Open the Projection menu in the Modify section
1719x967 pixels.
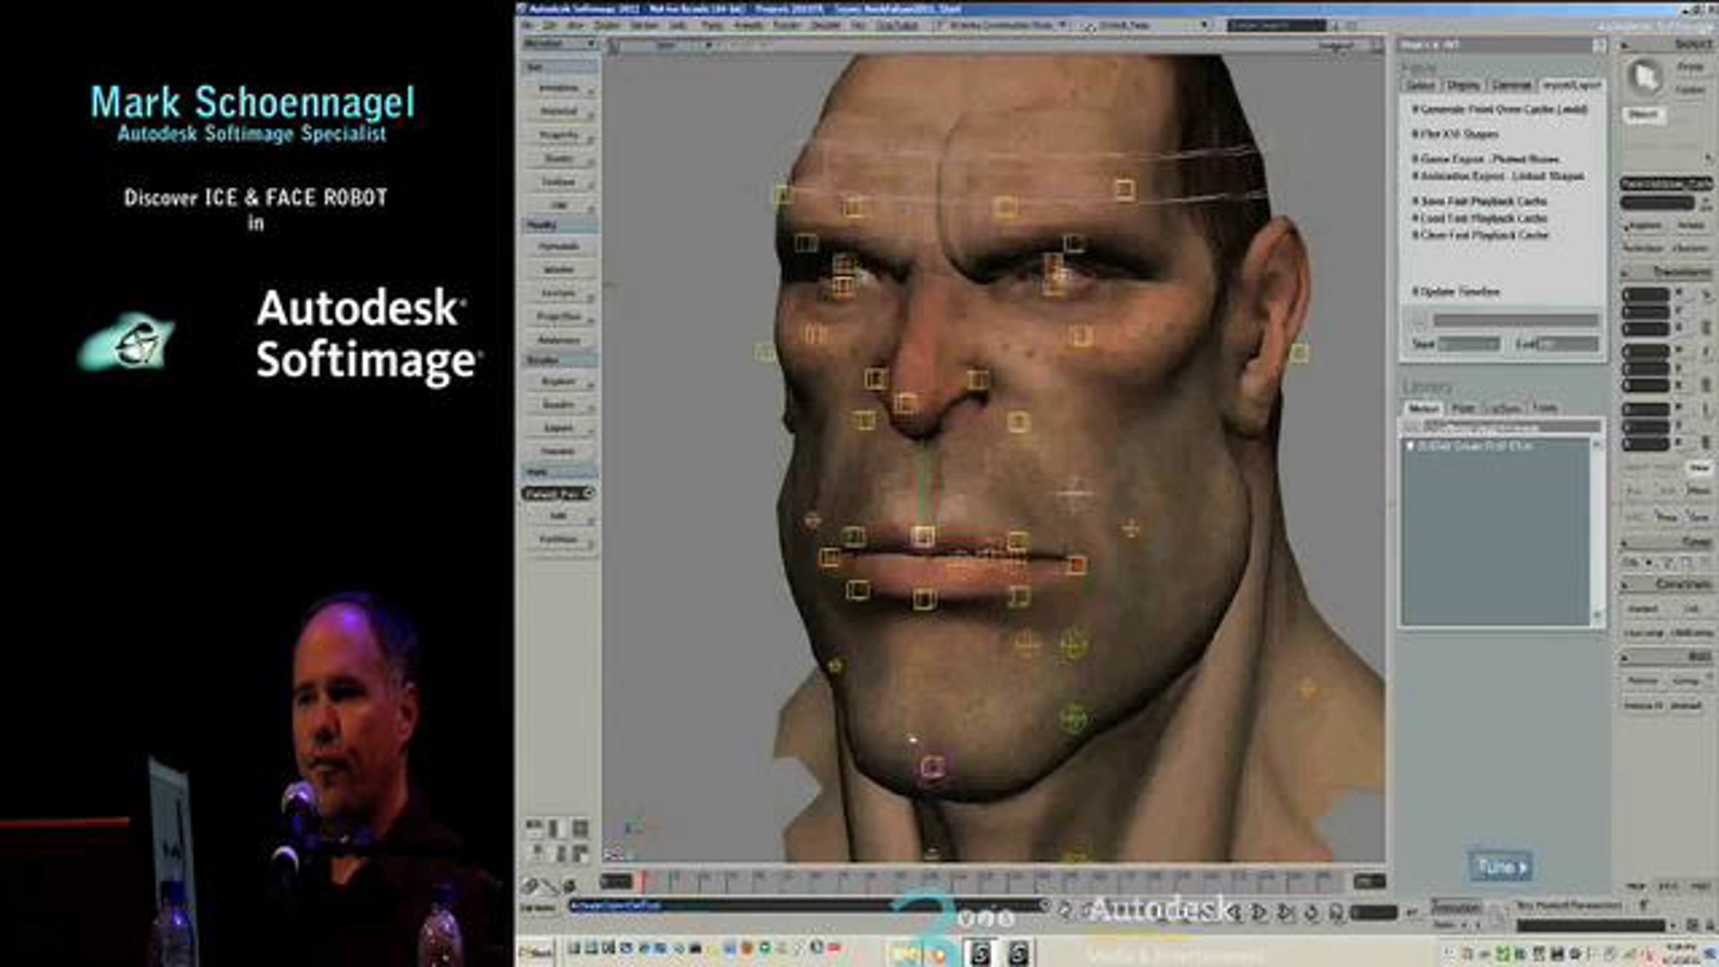(x=560, y=316)
